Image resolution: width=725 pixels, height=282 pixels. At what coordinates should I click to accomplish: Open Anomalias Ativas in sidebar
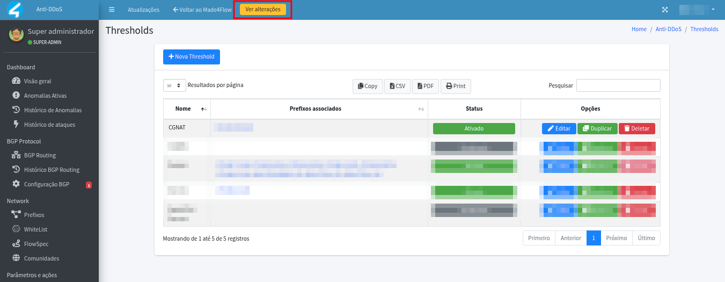(x=45, y=96)
